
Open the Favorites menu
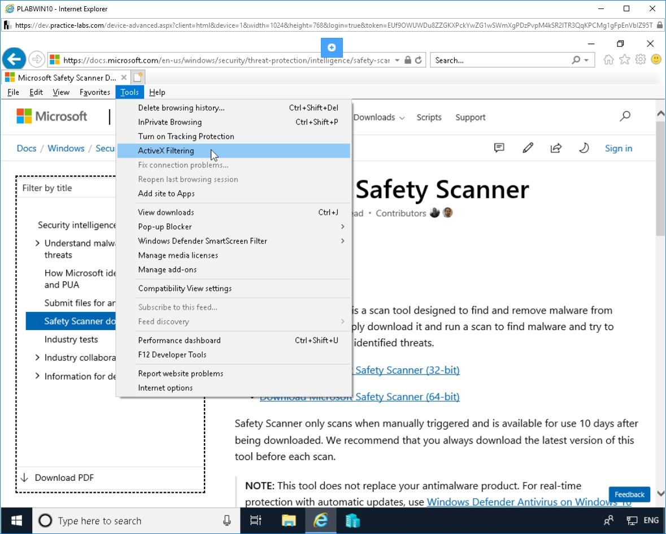point(95,92)
